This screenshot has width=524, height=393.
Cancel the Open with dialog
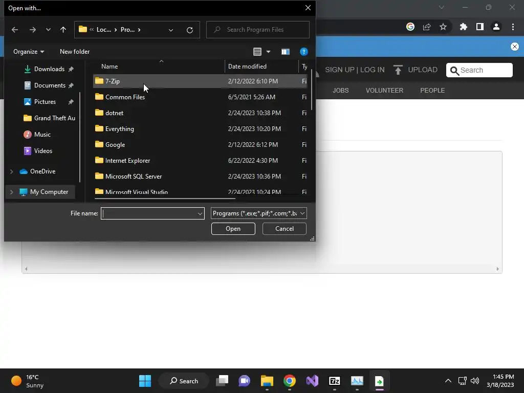coord(285,229)
